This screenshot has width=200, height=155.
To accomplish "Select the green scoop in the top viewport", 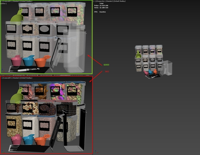I will pos(17,17).
